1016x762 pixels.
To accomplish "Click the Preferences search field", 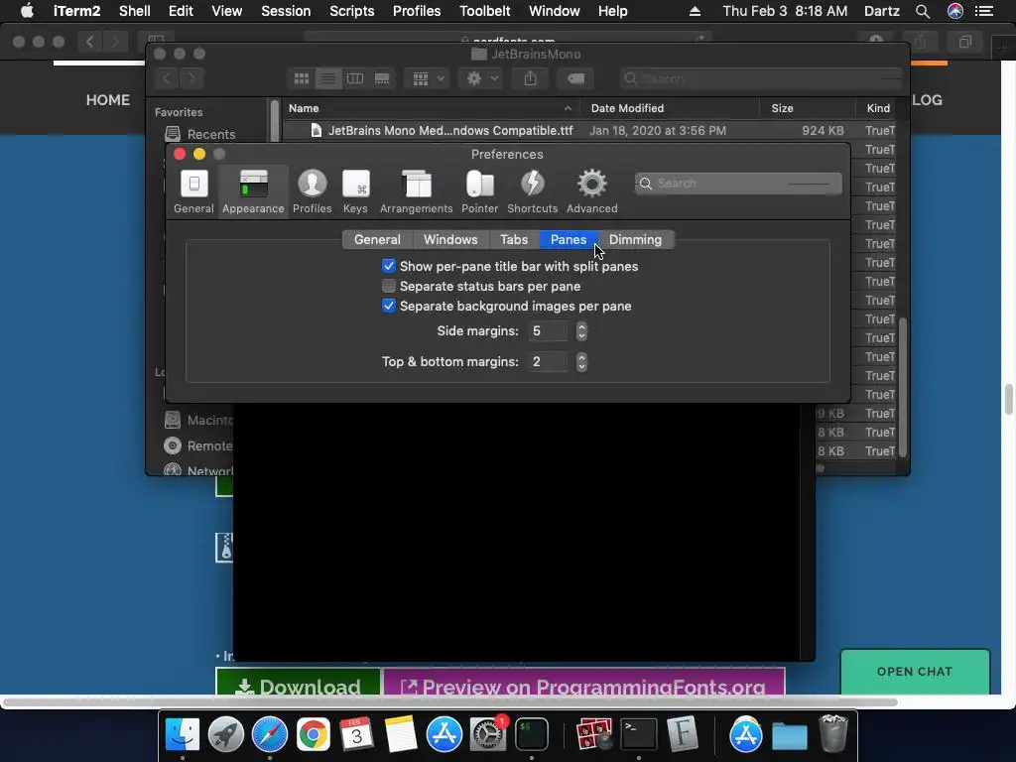I will pos(738,184).
